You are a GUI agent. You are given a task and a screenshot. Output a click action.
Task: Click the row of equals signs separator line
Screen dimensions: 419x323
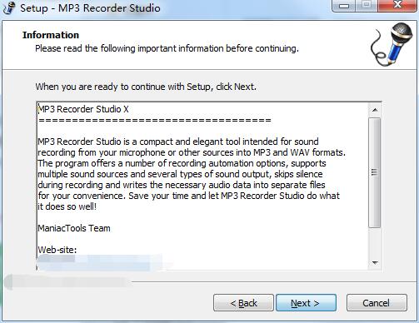(155, 121)
